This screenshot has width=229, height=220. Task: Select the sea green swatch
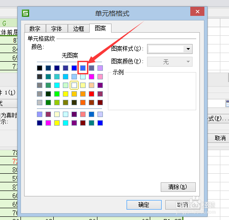click(48, 85)
